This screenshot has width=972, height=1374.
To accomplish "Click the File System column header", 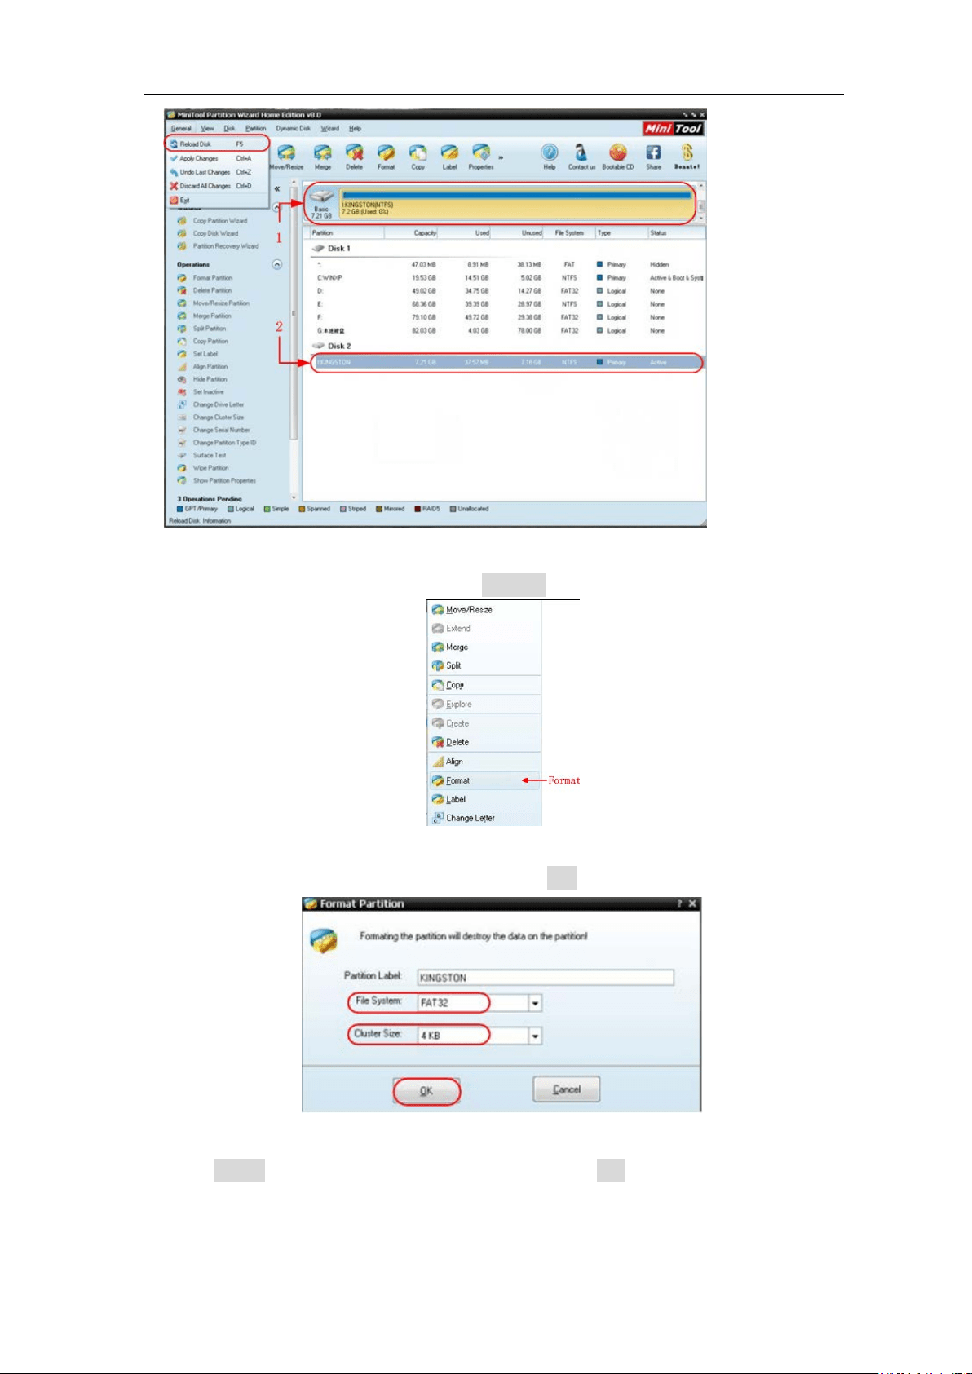I will 569,233.
